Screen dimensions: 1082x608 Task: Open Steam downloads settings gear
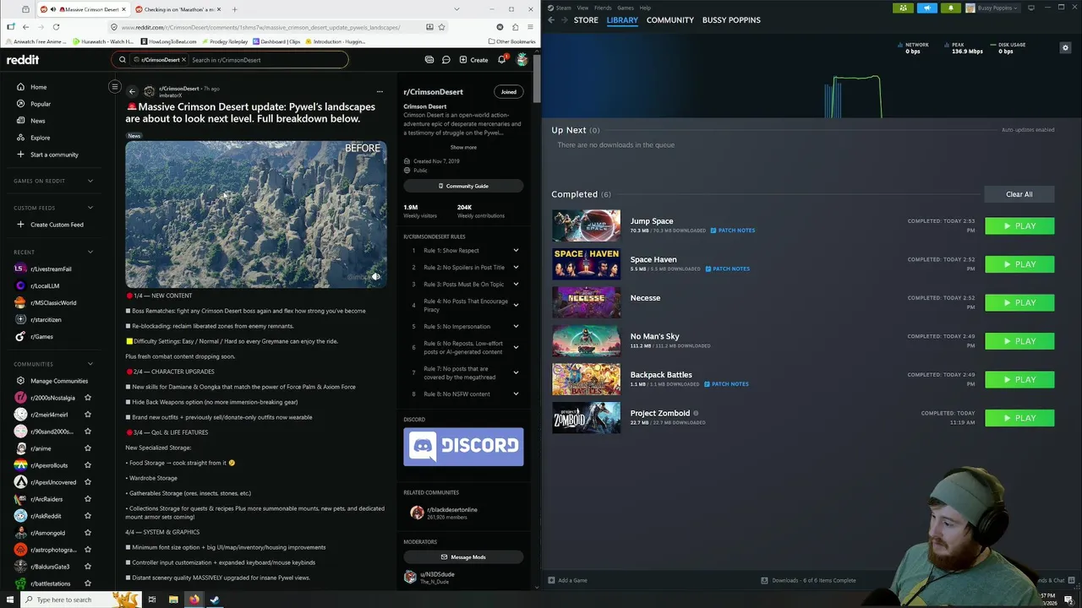[1065, 47]
